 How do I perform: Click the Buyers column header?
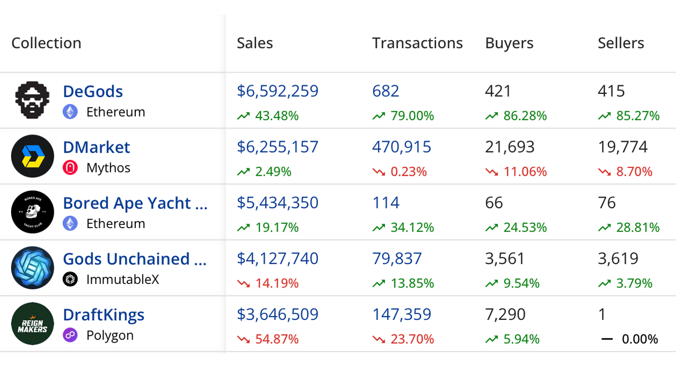(x=509, y=43)
